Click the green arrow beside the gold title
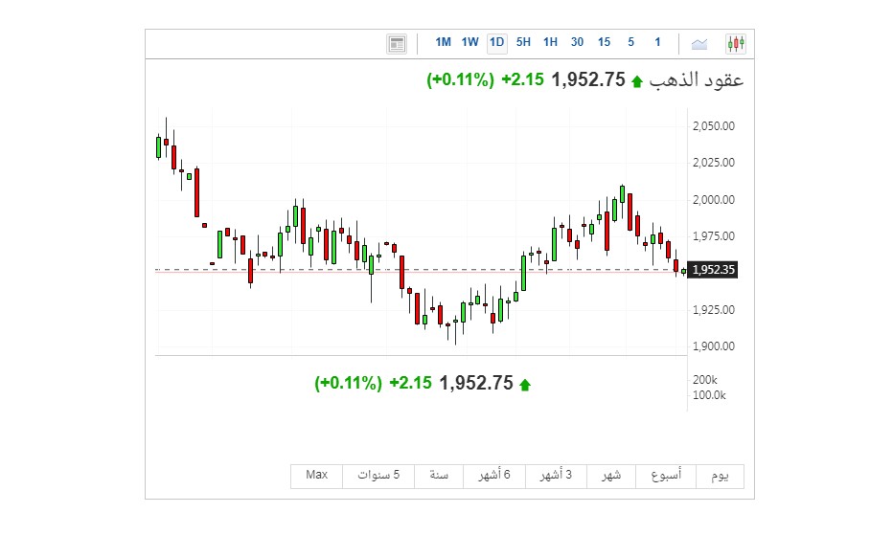The height and width of the screenshot is (535, 893). [636, 81]
